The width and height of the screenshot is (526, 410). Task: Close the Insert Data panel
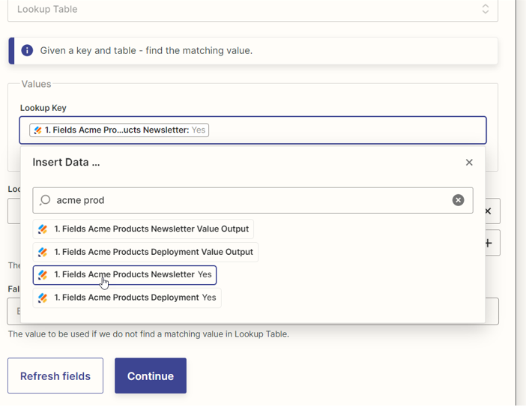[x=469, y=162]
